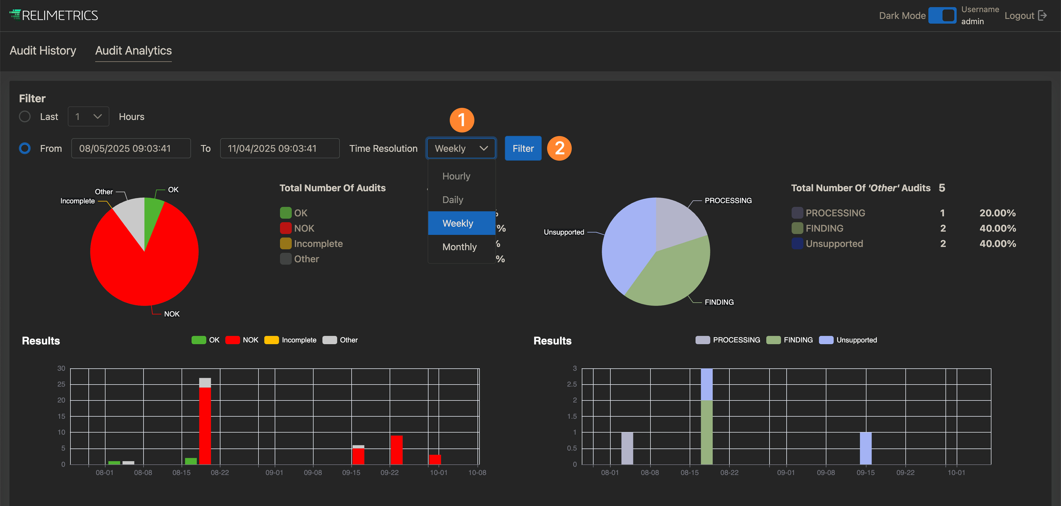The width and height of the screenshot is (1061, 506).
Task: Toggle Unsupported series in right chart legend
Action: [x=826, y=340]
